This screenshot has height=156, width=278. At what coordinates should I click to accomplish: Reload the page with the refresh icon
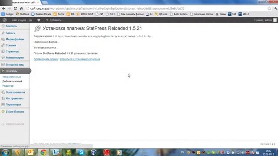point(16,9)
